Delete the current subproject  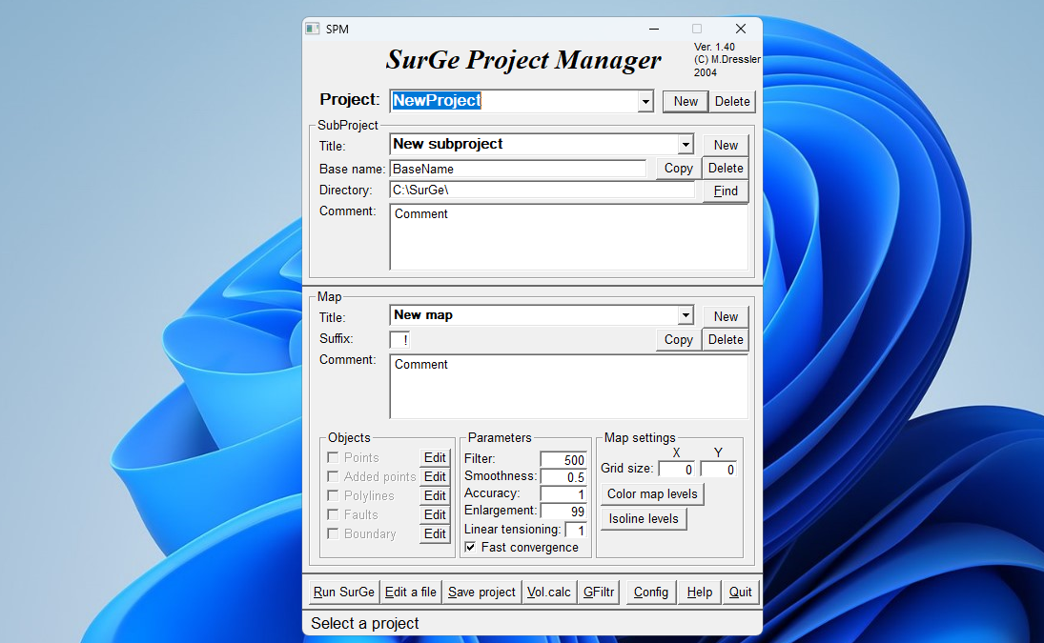(725, 169)
